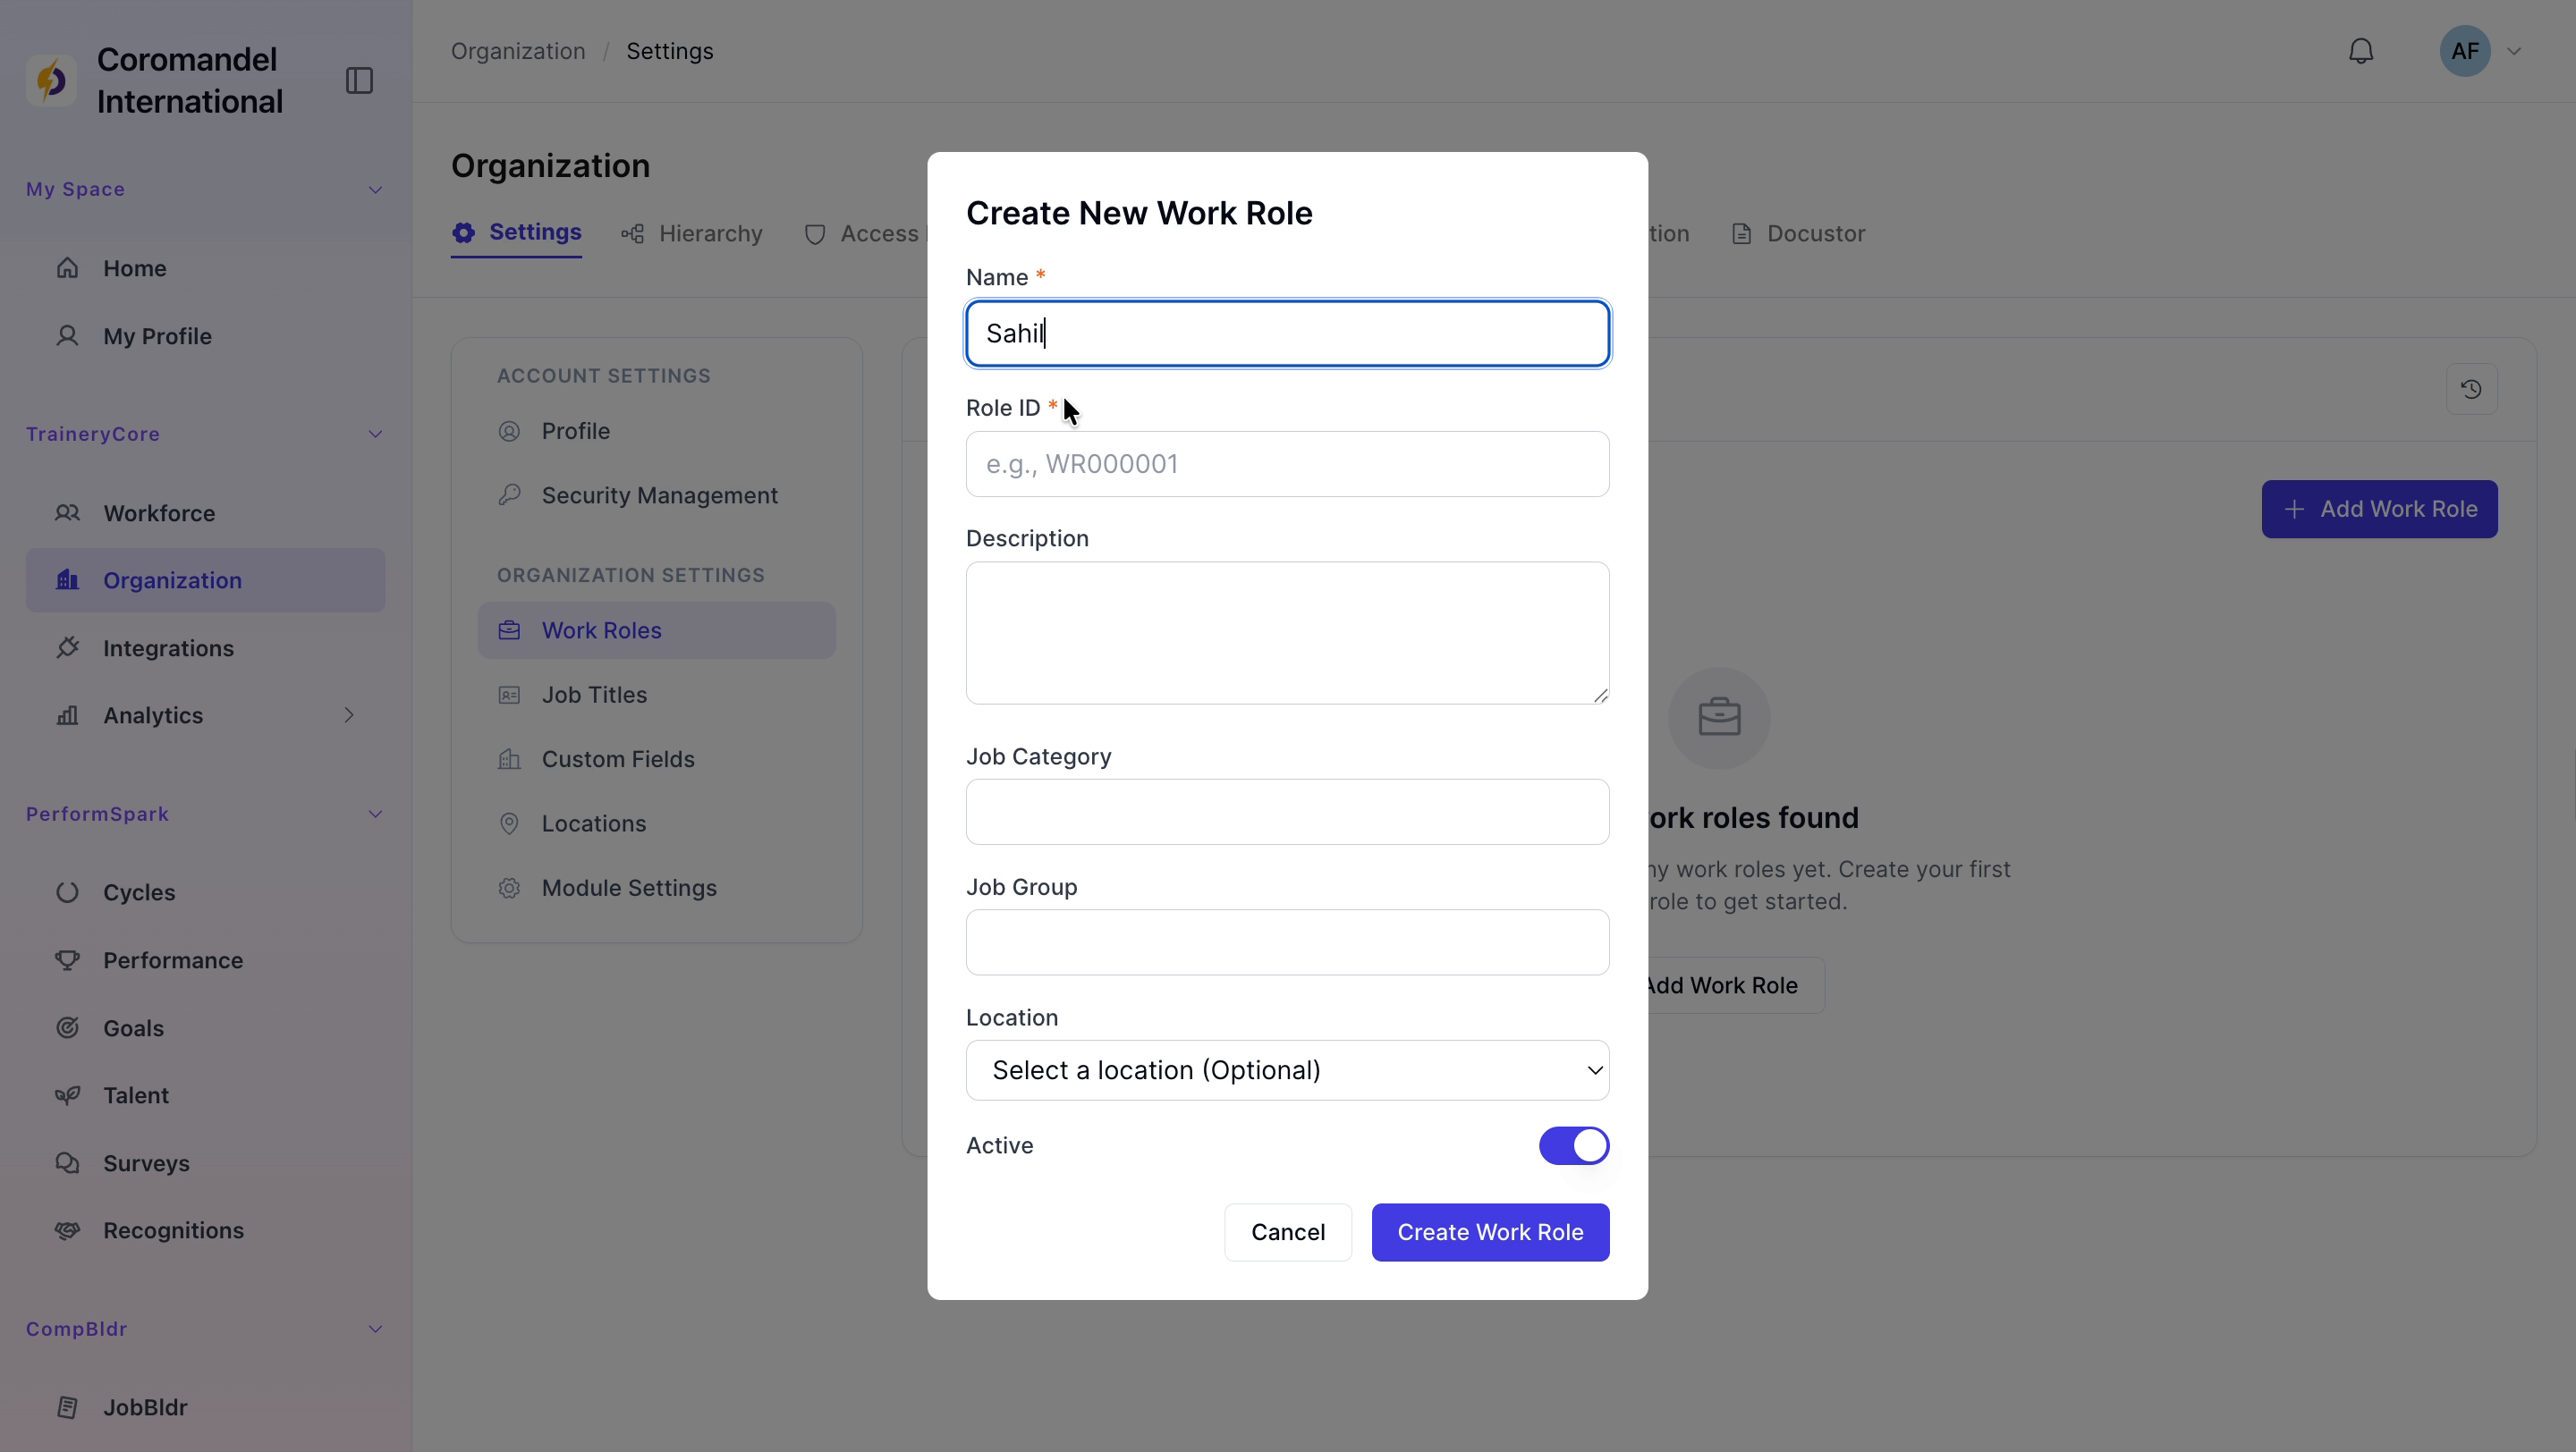Open Recognitions via handshake icon
The width and height of the screenshot is (2576, 1452).
[67, 1230]
